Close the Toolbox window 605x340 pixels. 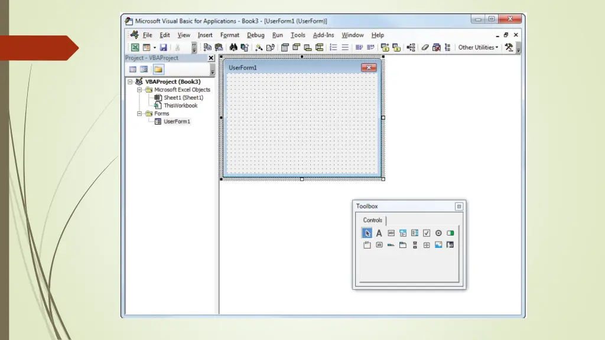[458, 207]
